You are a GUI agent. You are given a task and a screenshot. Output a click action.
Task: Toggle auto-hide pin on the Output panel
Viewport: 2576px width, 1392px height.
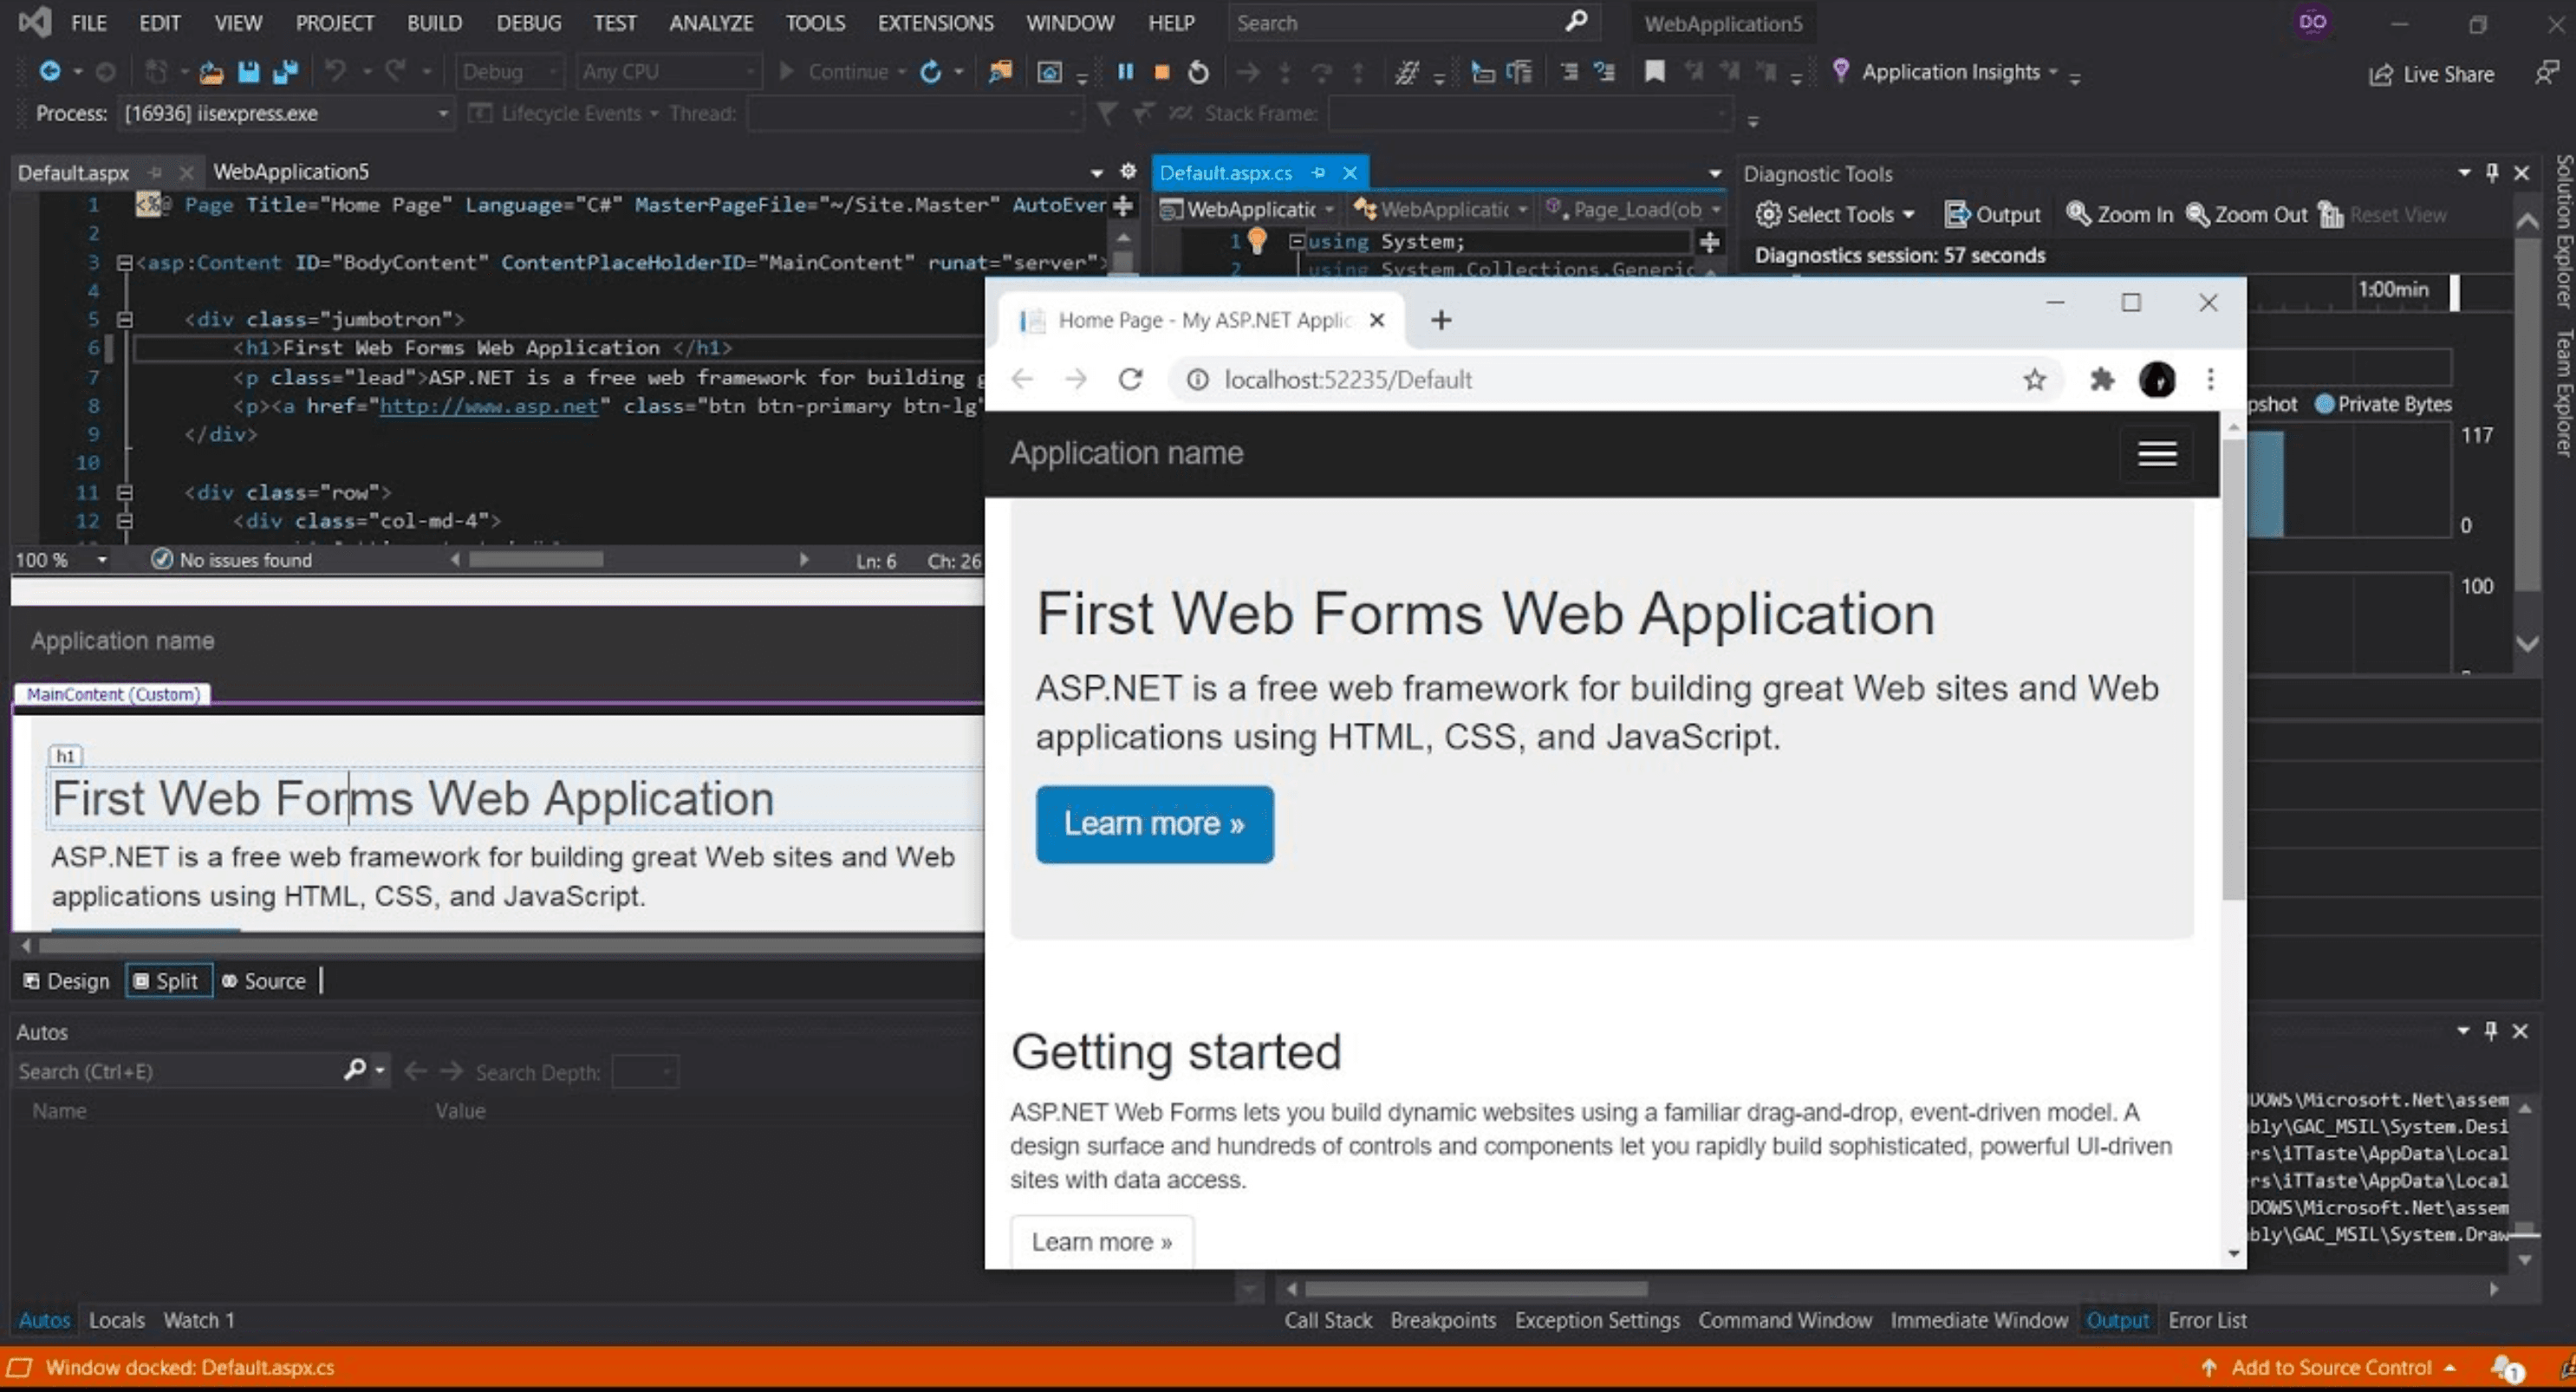pyautogui.click(x=2491, y=1031)
